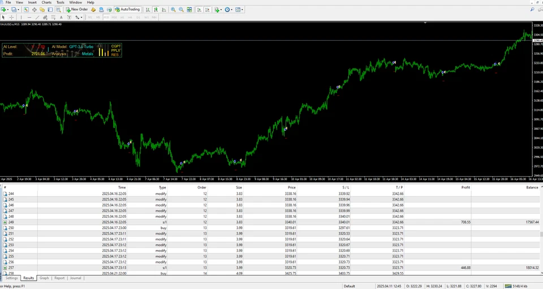Select the crosshair tool
Image resolution: width=543 pixels, height=289 pixels.
pos(11,17)
